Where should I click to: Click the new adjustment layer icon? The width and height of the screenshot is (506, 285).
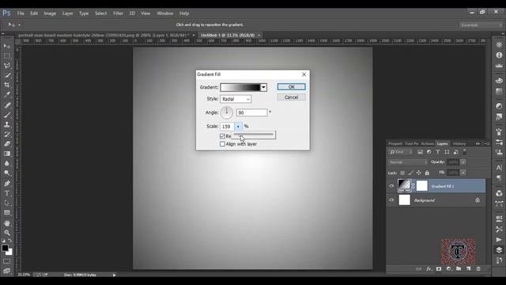click(449, 269)
